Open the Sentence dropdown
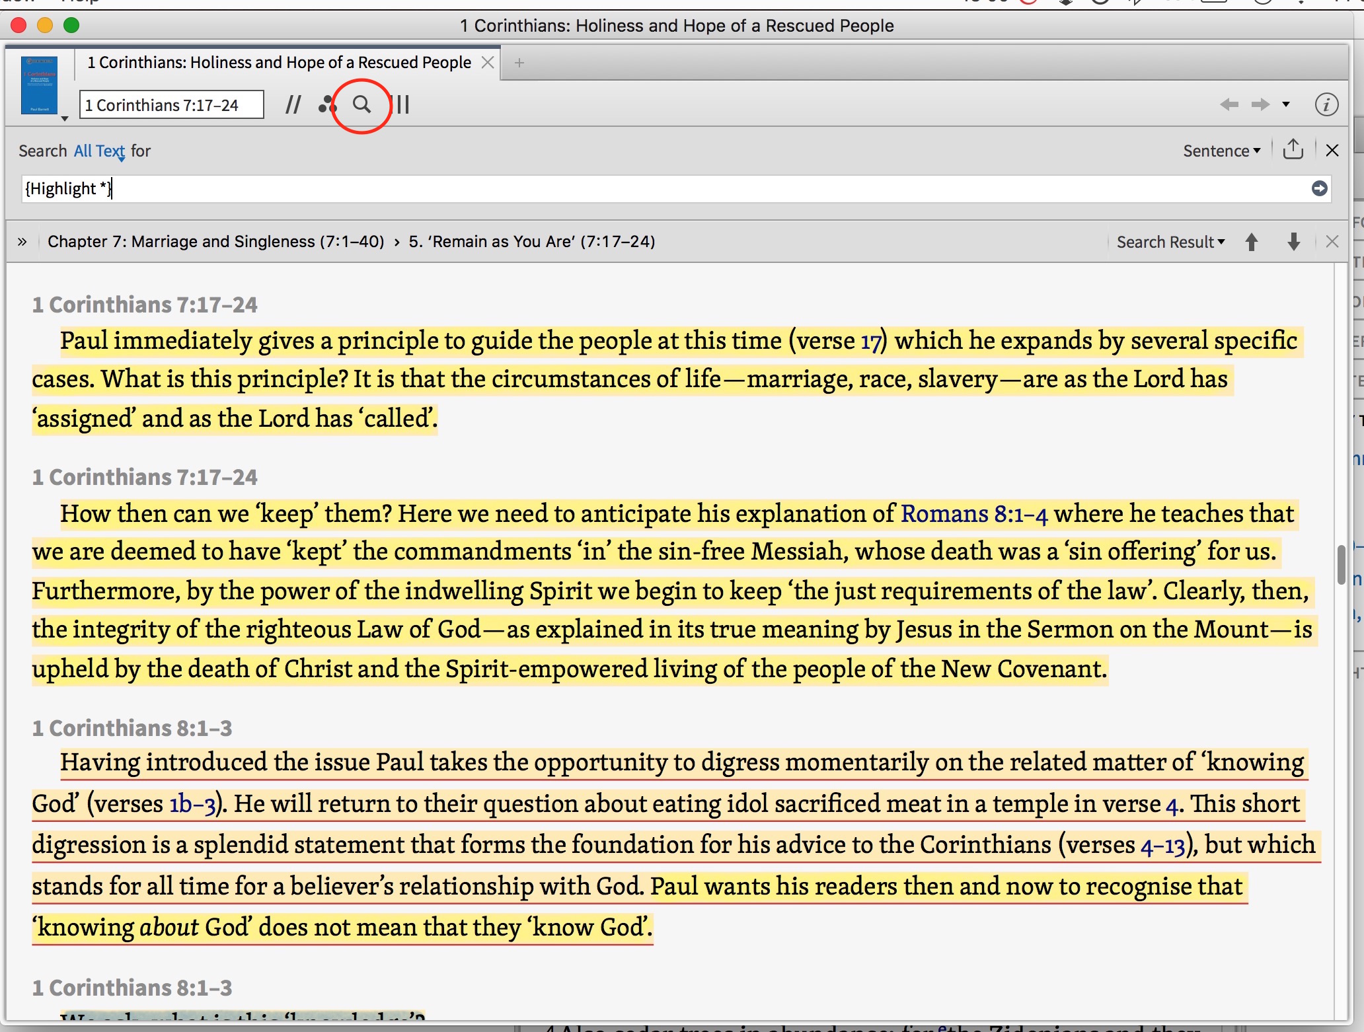This screenshot has height=1032, width=1364. point(1221,151)
